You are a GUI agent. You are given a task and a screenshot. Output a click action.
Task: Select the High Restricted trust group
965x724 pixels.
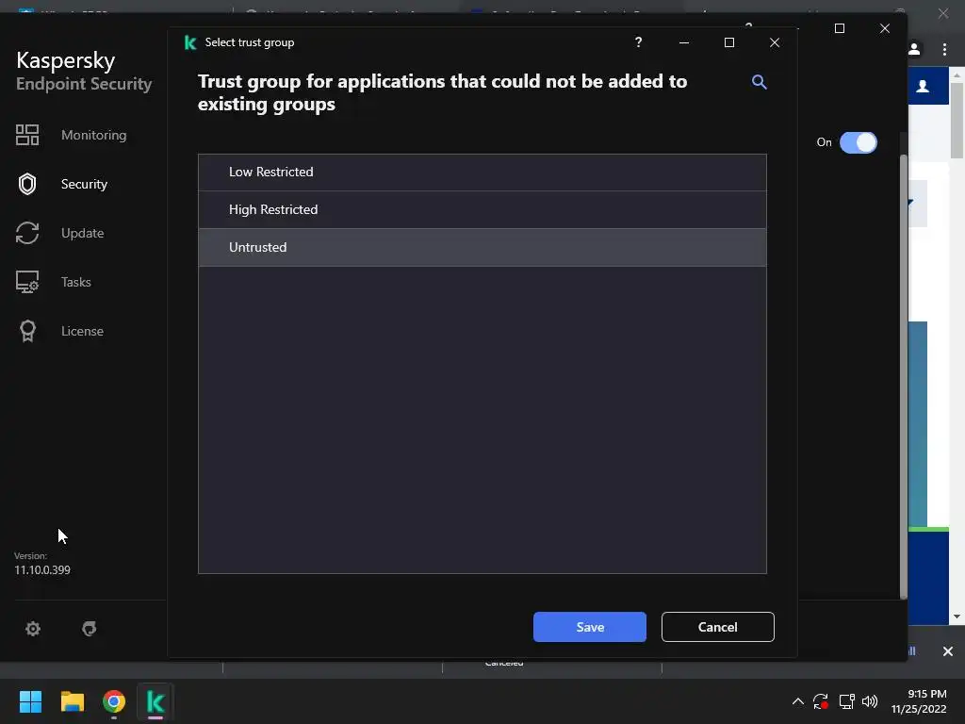482,209
